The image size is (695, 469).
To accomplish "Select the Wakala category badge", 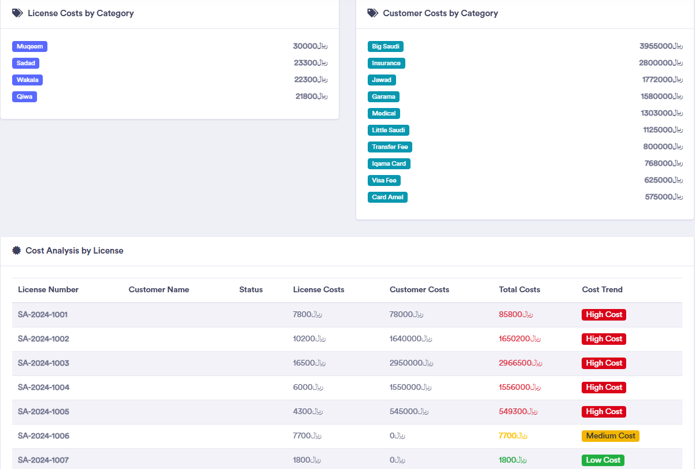I will (28, 80).
